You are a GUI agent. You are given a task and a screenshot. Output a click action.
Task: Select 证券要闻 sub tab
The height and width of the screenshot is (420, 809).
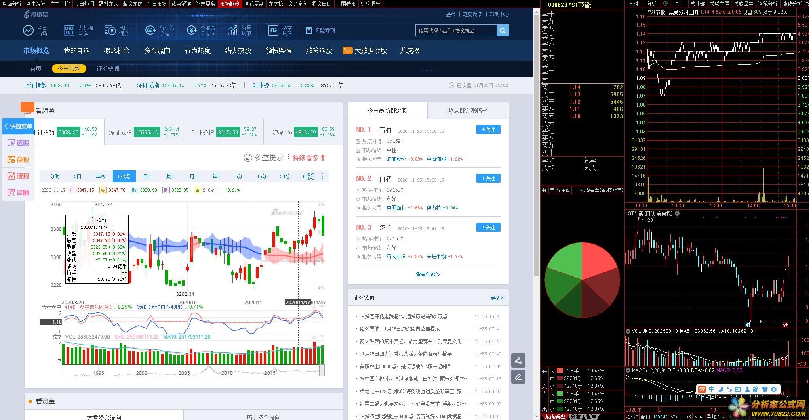tap(107, 69)
